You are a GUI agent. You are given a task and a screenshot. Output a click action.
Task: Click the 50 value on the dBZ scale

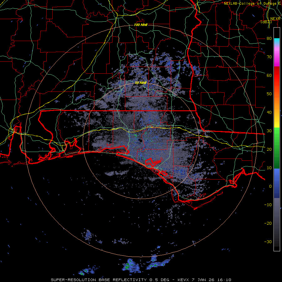[269, 94]
